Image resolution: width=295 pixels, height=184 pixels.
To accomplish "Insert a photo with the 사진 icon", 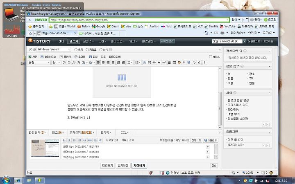I will (32, 57).
